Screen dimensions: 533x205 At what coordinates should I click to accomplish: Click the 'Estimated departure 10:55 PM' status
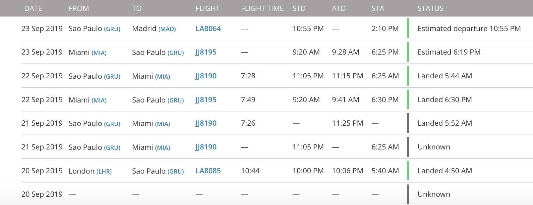pyautogui.click(x=469, y=29)
